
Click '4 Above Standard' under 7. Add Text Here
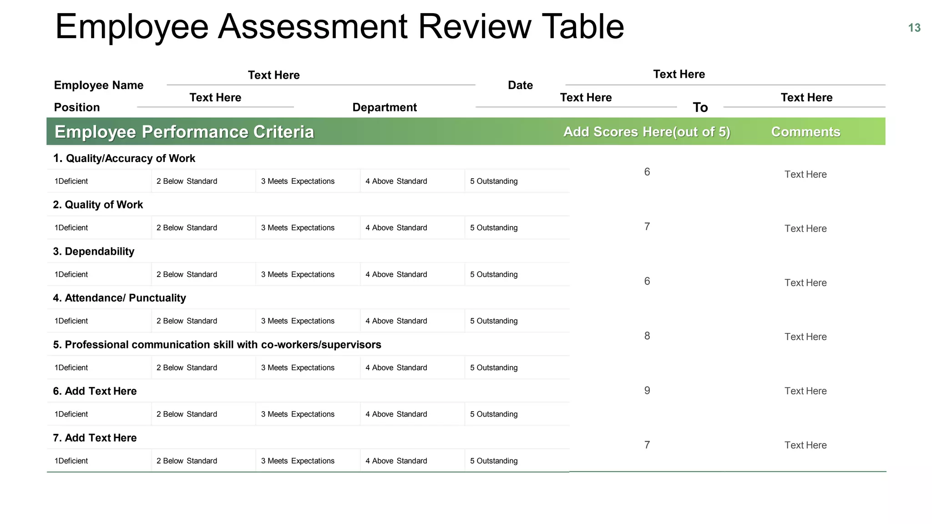(x=396, y=461)
